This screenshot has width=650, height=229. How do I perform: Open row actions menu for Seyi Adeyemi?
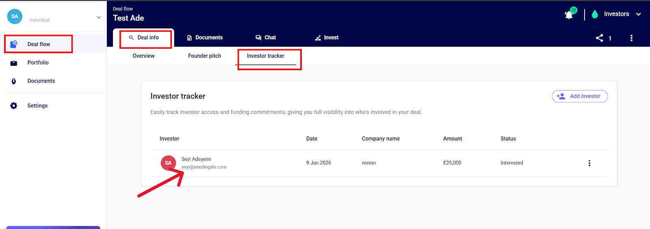[589, 163]
